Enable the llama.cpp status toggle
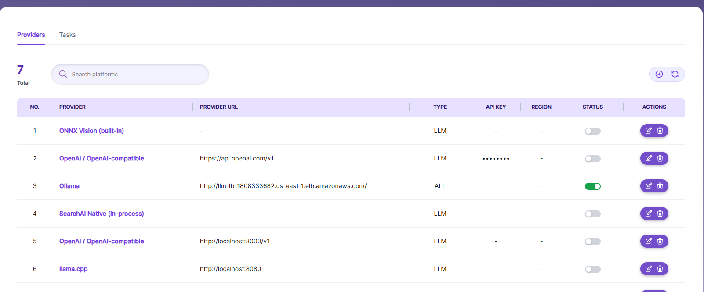This screenshot has width=704, height=292. click(593, 269)
